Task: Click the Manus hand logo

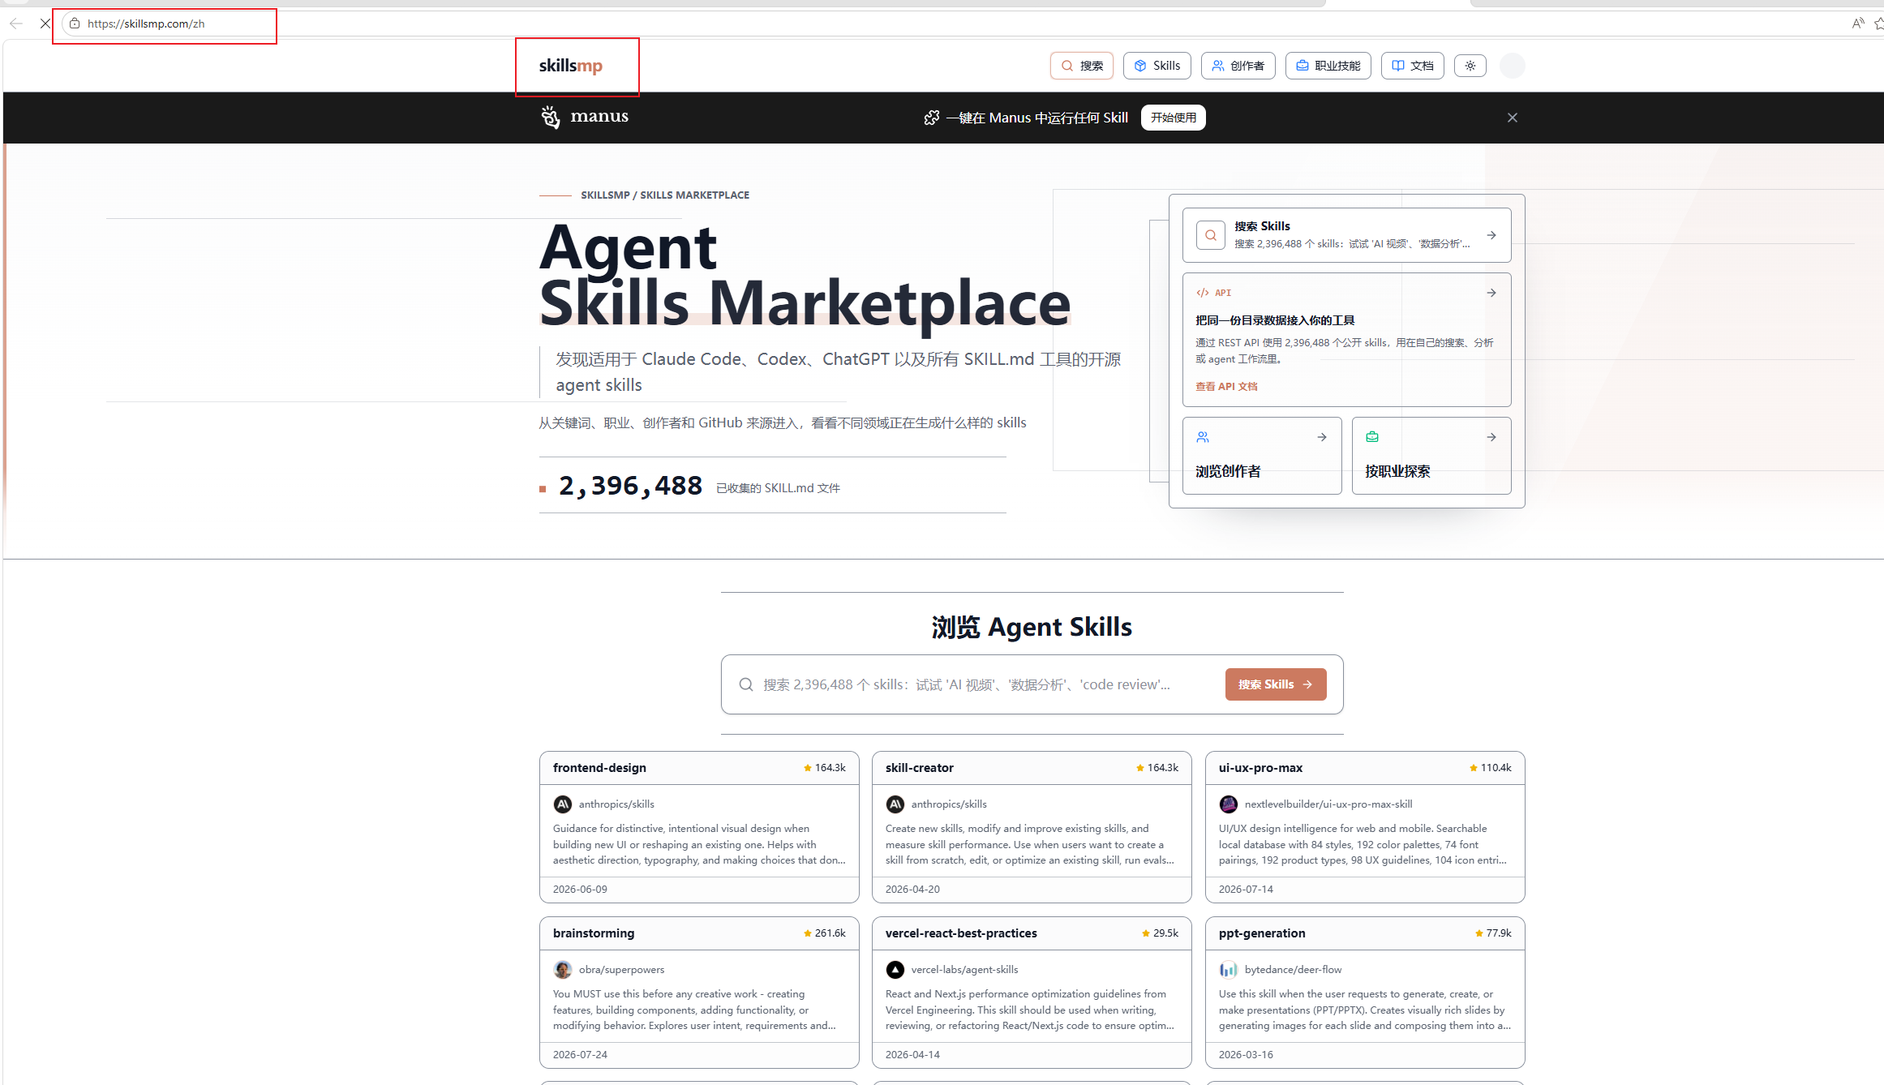Action: [x=551, y=117]
